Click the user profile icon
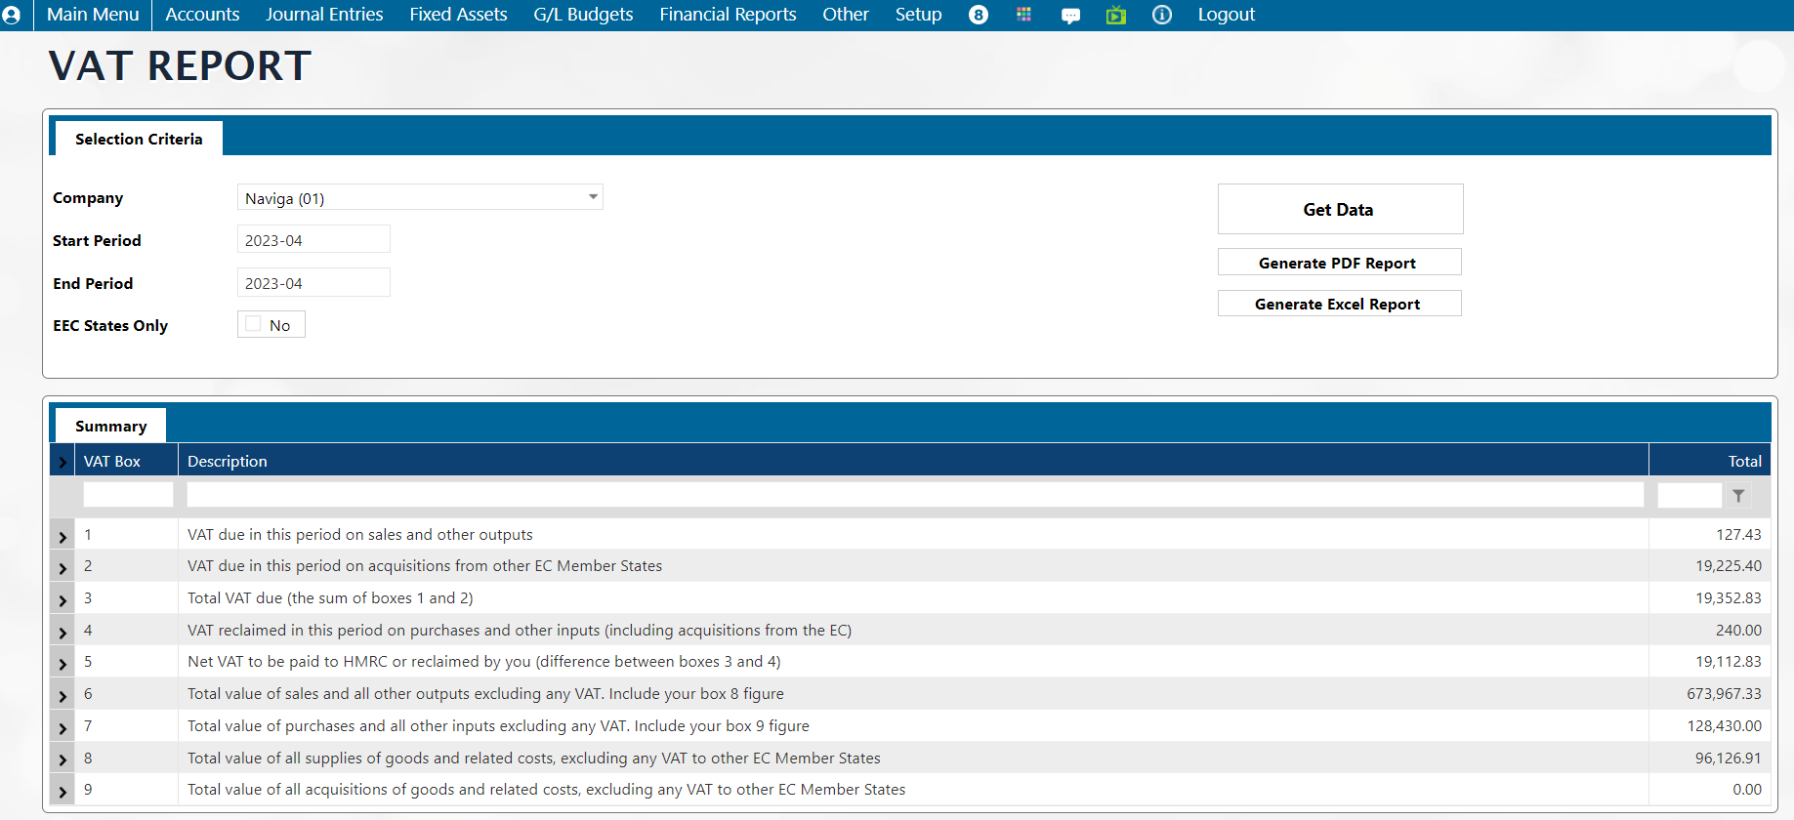1794x820 pixels. pyautogui.click(x=12, y=15)
